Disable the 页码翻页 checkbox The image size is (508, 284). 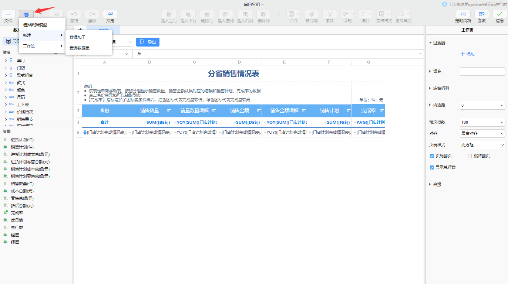coord(431,156)
